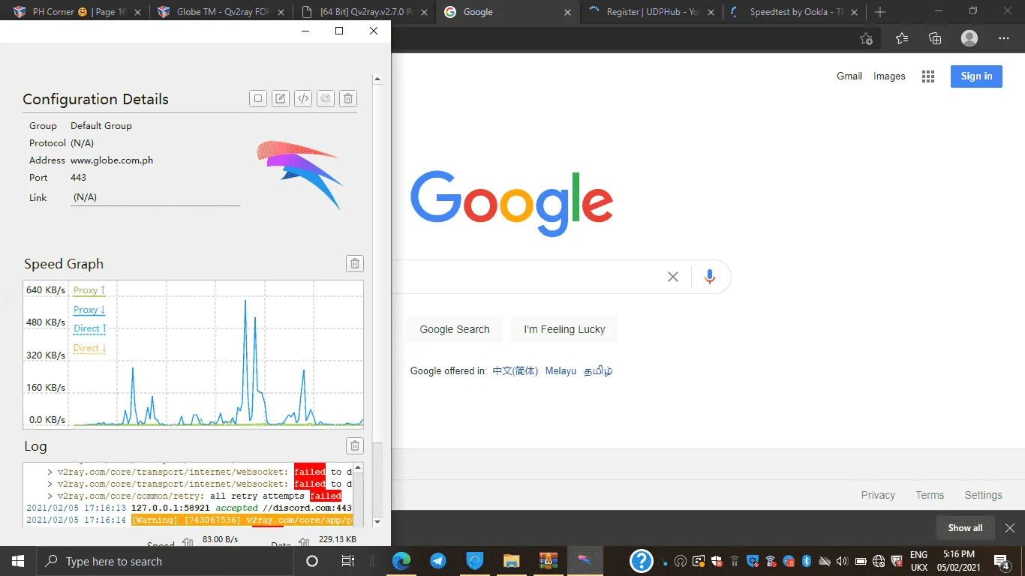Viewport: 1025px width, 576px height.
Task: Open the Images link
Action: coord(889,76)
